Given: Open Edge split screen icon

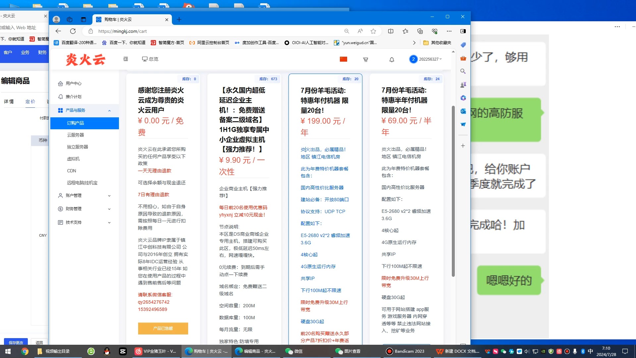Looking at the screenshot, I should tap(391, 31).
